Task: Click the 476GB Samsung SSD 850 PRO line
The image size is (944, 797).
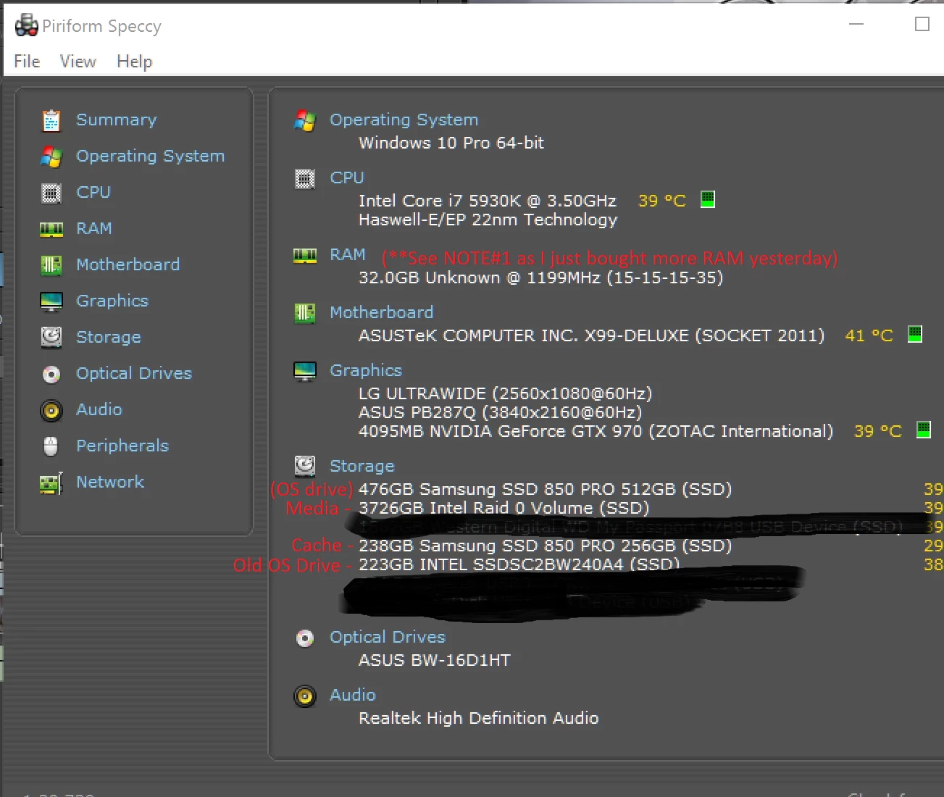Action: (x=546, y=490)
